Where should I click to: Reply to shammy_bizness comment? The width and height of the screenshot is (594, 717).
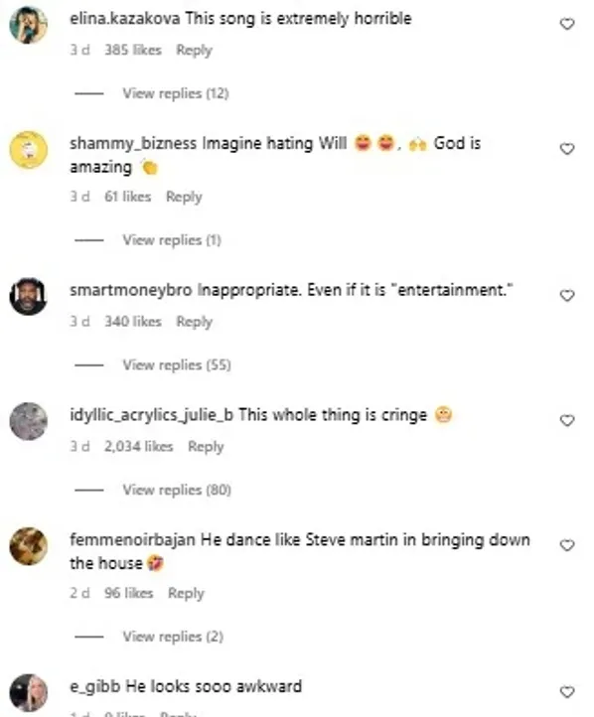(x=184, y=197)
